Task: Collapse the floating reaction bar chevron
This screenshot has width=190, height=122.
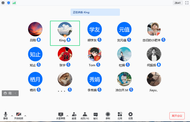Action: point(15,93)
